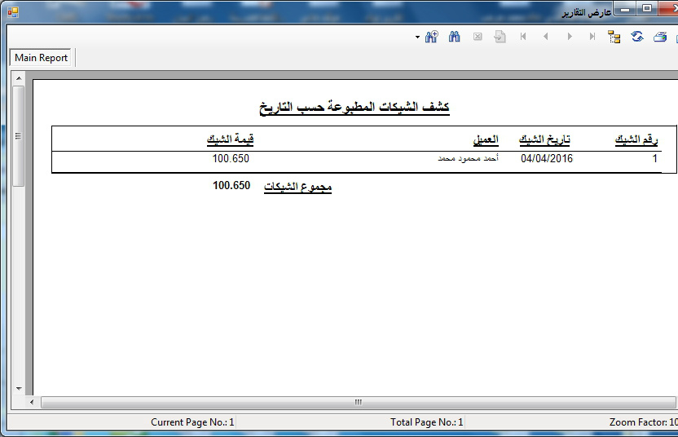This screenshot has height=437, width=678.
Task: Click the horizontal scrollbar thumb
Action: (x=357, y=402)
